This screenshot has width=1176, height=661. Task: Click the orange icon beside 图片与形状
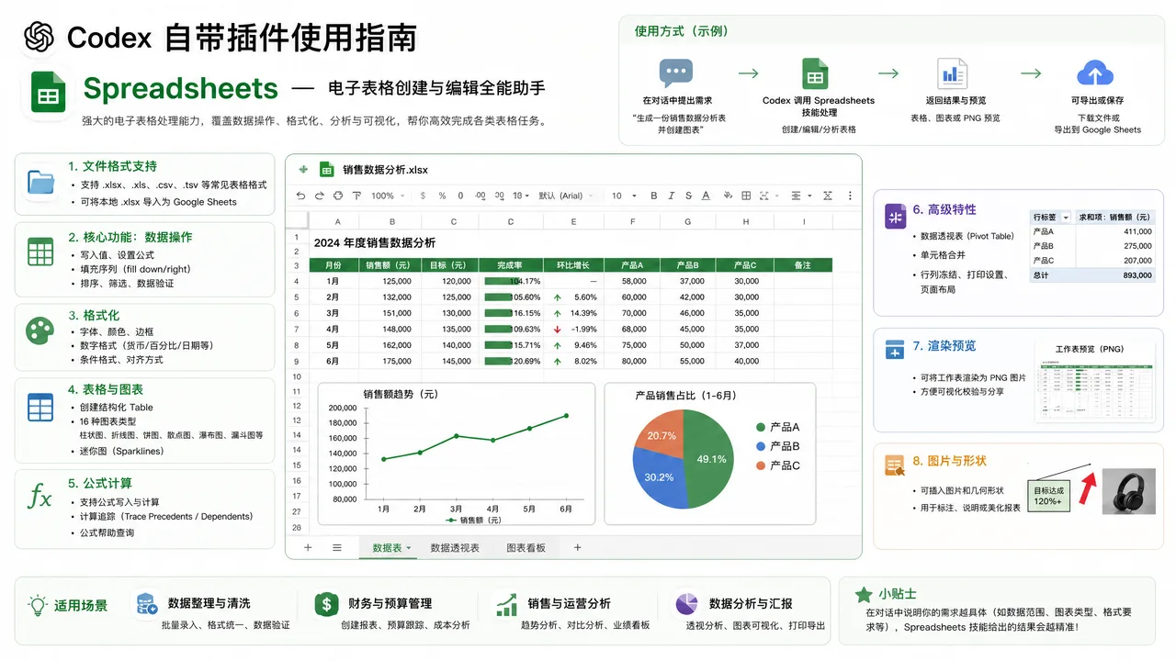coord(895,466)
